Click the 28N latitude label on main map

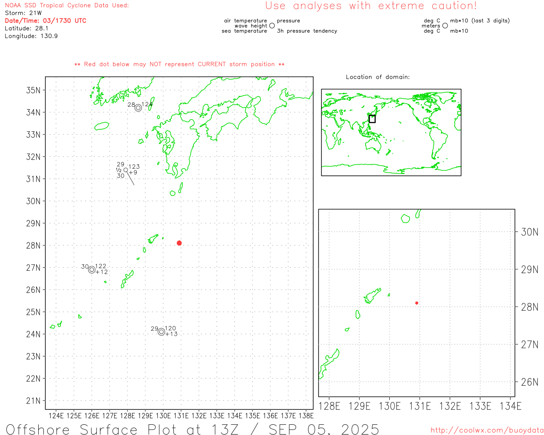[33, 246]
